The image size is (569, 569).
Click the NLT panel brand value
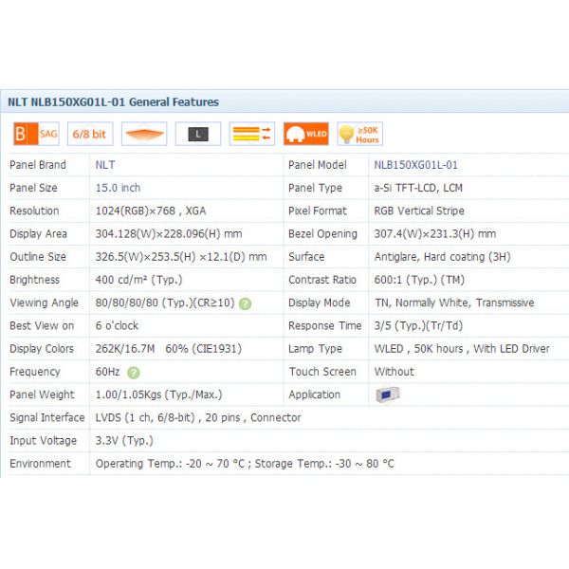tap(105, 164)
